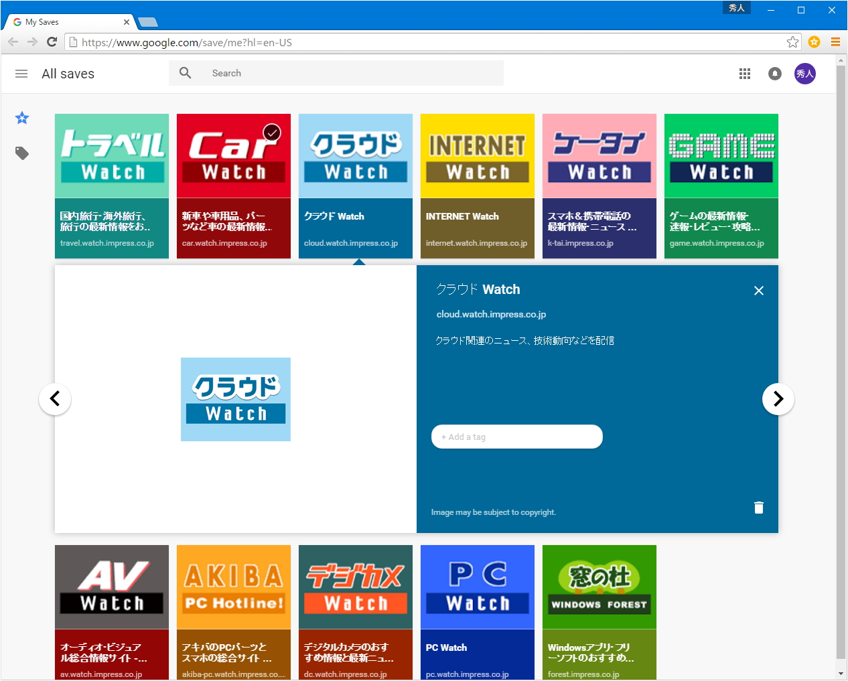Image resolution: width=848 pixels, height=681 pixels.
Task: Click the Google apps grid icon
Action: pos(744,74)
